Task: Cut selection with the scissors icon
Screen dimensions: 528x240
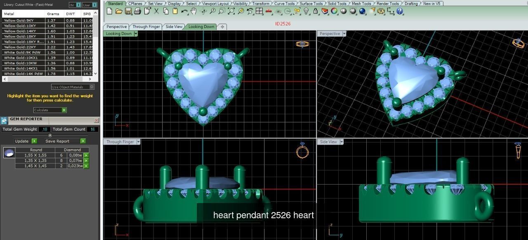Action: click(156, 11)
